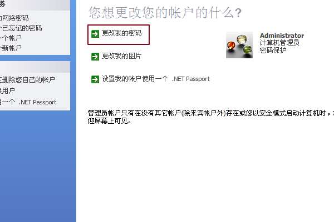The height and width of the screenshot is (222, 334).
Task: Click green arrow icon beside 设置我的帐户使用一个
Action: [x=95, y=79]
